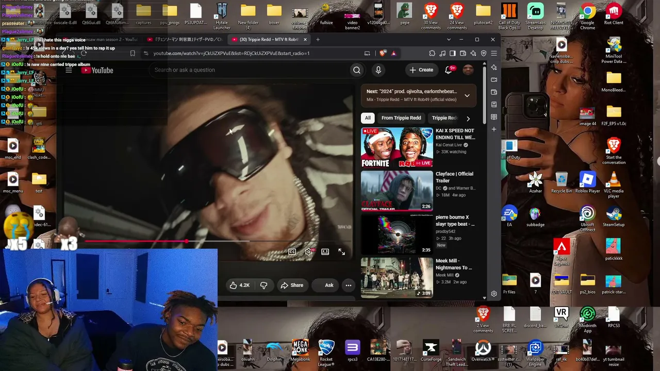Open the Kai X Speed live thumbnail
This screenshot has height=371, width=660.
pyautogui.click(x=397, y=148)
